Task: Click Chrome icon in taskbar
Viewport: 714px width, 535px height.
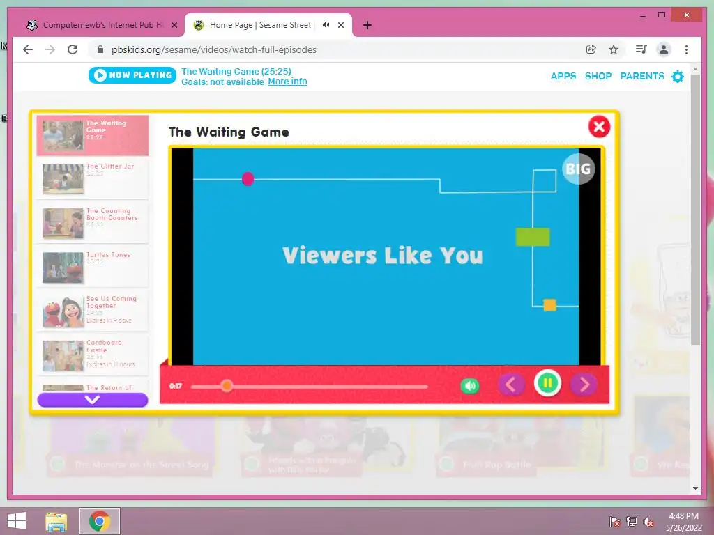Action: 100,521
